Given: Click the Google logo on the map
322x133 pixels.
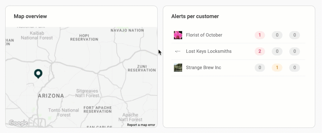Looking at the screenshot, I should [x=18, y=123].
